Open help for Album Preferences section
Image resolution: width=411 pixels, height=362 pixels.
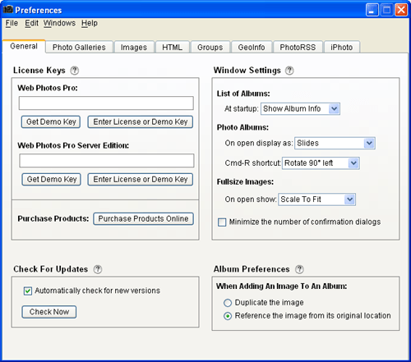299,269
